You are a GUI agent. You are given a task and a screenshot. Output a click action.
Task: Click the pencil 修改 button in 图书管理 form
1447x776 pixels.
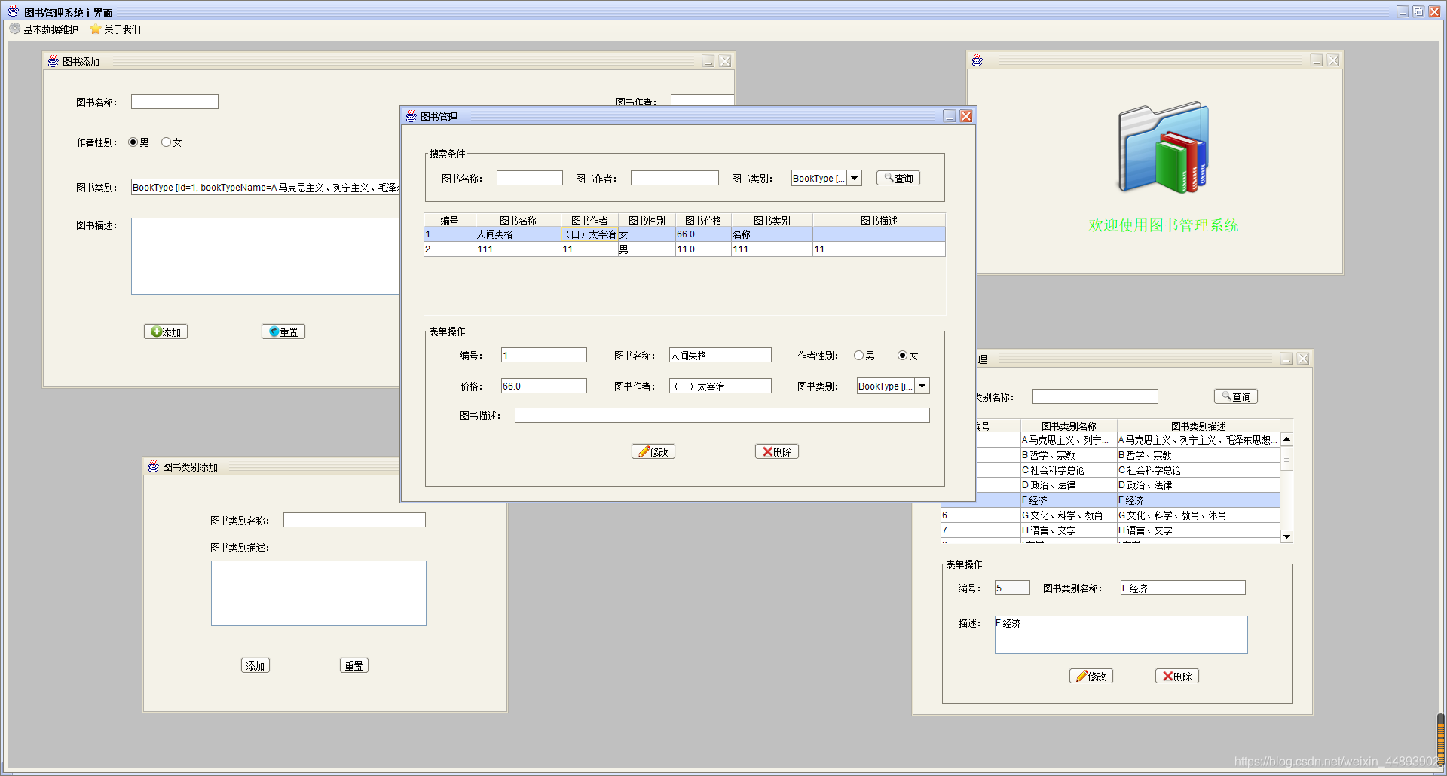point(653,451)
